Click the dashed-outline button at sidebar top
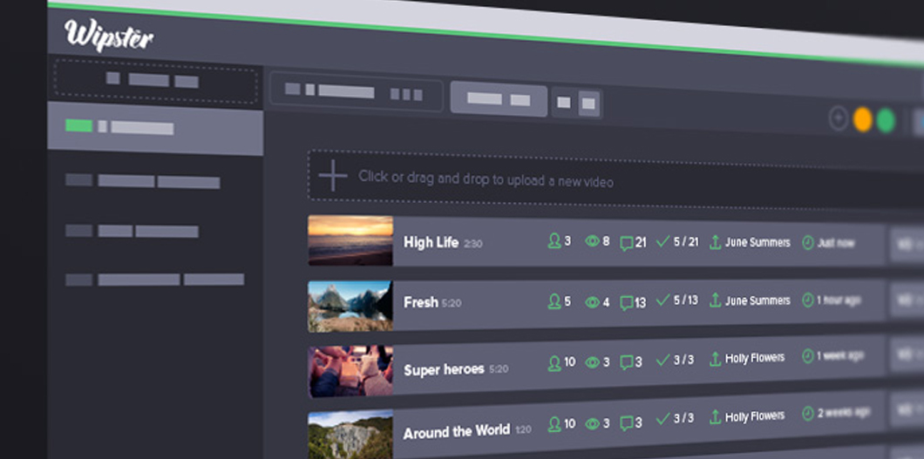924x459 pixels. pos(155,81)
